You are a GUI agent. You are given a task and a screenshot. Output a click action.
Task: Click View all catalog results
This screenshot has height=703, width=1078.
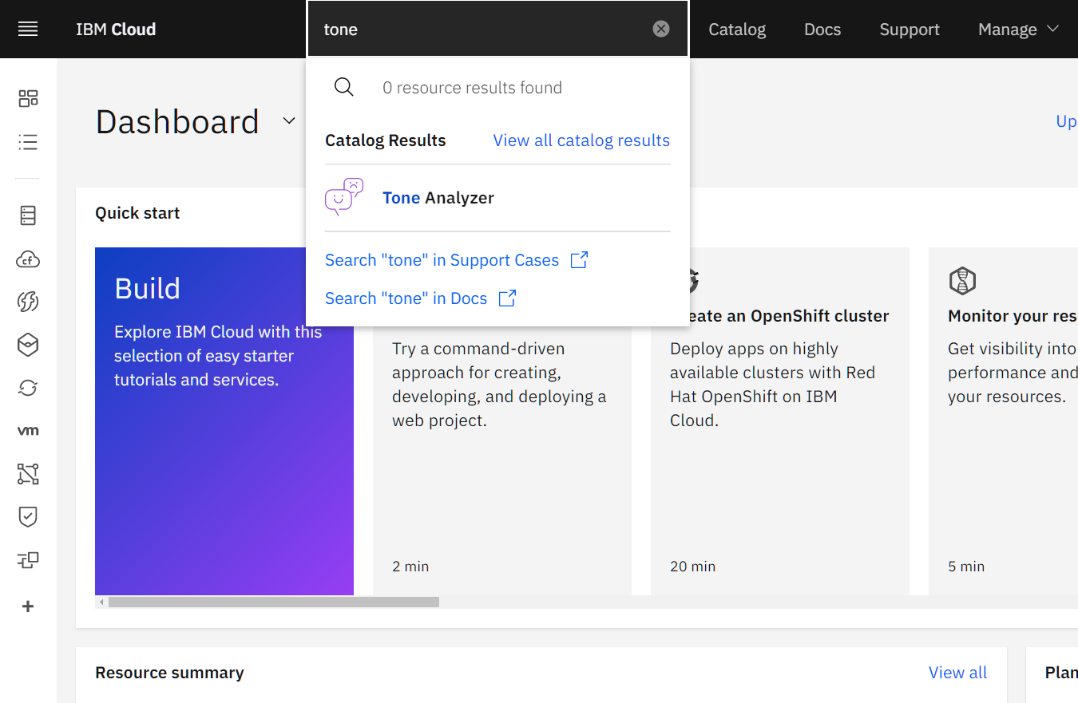[581, 140]
